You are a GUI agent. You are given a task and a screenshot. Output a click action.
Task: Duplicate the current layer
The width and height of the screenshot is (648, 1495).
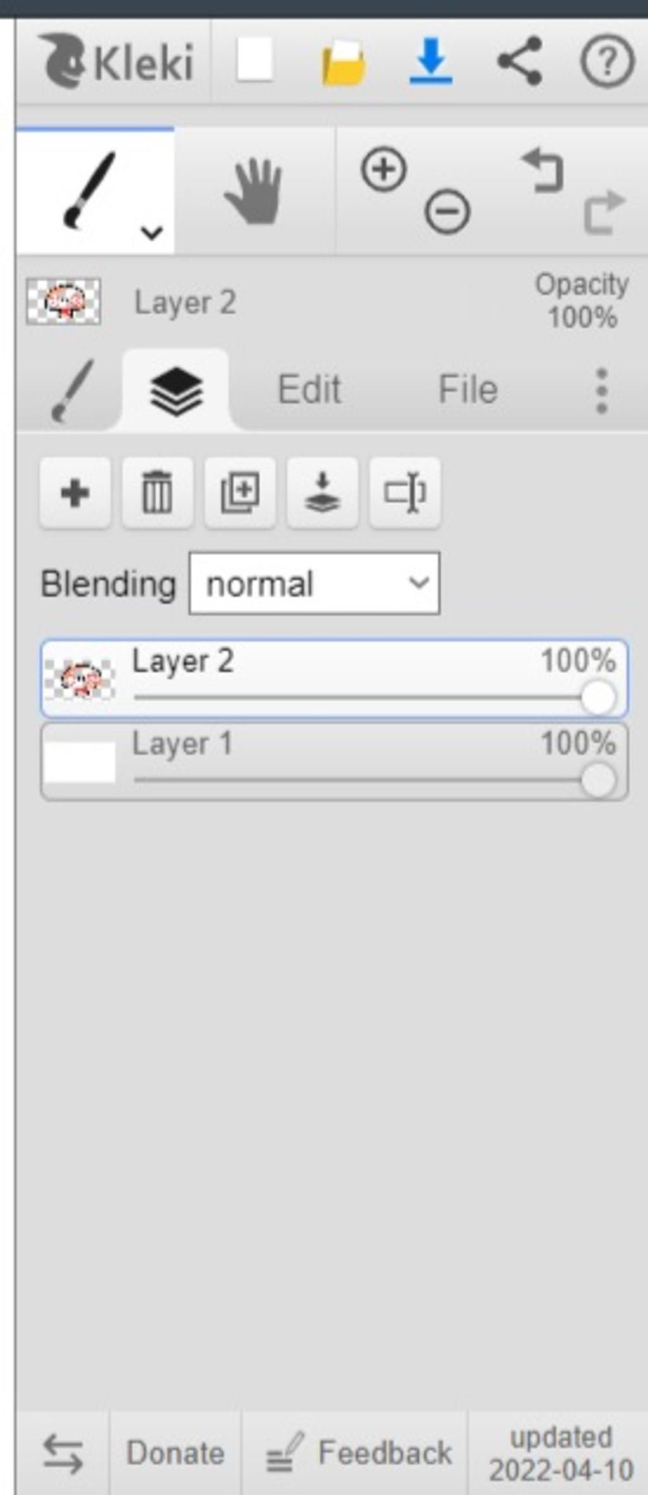click(240, 493)
